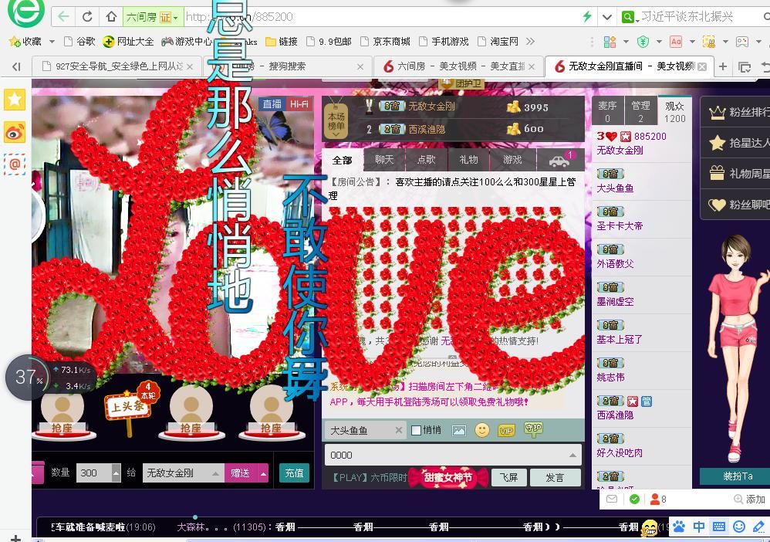Send the message with 发言 button

point(555,478)
